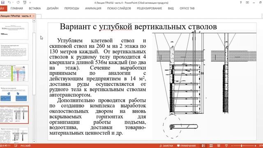Viewport: 263px width, 148px height.
Task: Open the ГЛАВНАЯ ribbon tab
Action: 16,8
